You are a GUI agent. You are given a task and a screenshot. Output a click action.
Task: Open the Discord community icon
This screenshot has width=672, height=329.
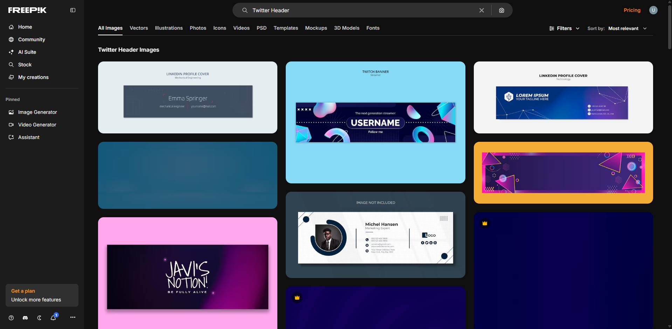[x=25, y=318]
